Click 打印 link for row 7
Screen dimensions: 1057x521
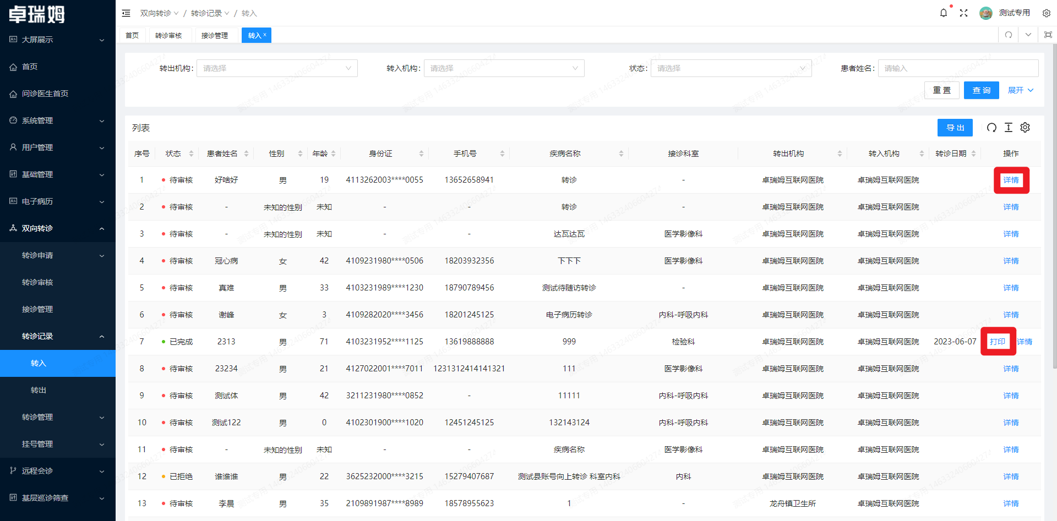coord(998,342)
